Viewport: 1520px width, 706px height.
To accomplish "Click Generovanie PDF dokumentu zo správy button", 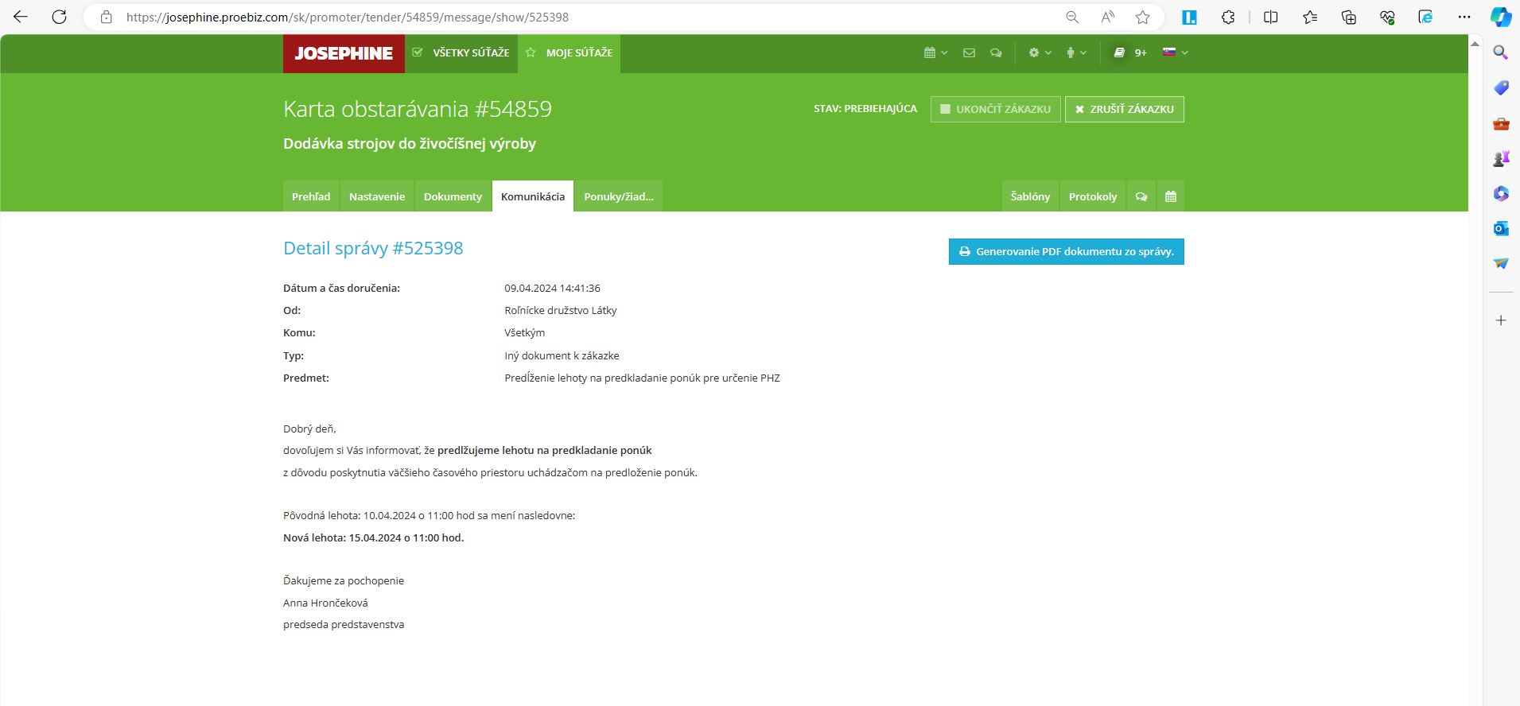I will click(x=1066, y=252).
